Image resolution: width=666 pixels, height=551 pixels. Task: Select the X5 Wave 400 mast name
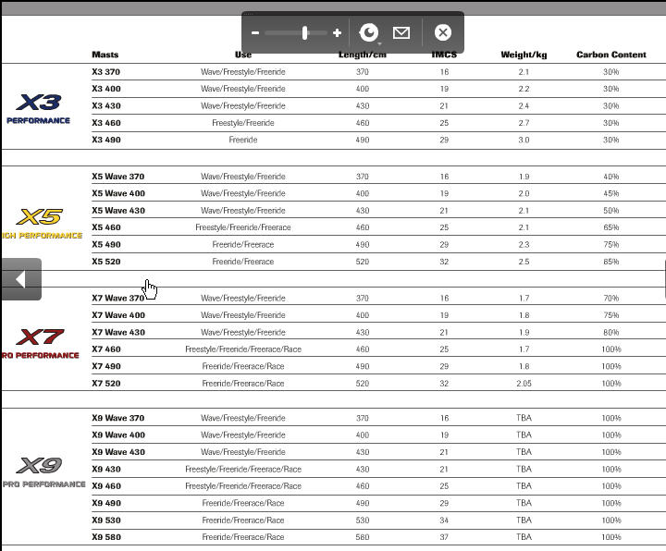[118, 194]
